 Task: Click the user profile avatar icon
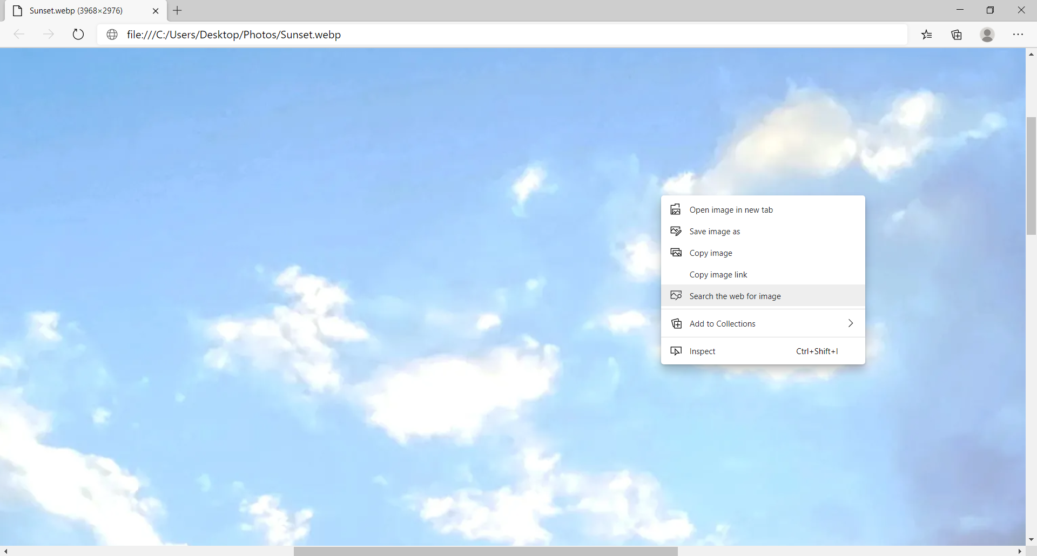[x=987, y=35]
